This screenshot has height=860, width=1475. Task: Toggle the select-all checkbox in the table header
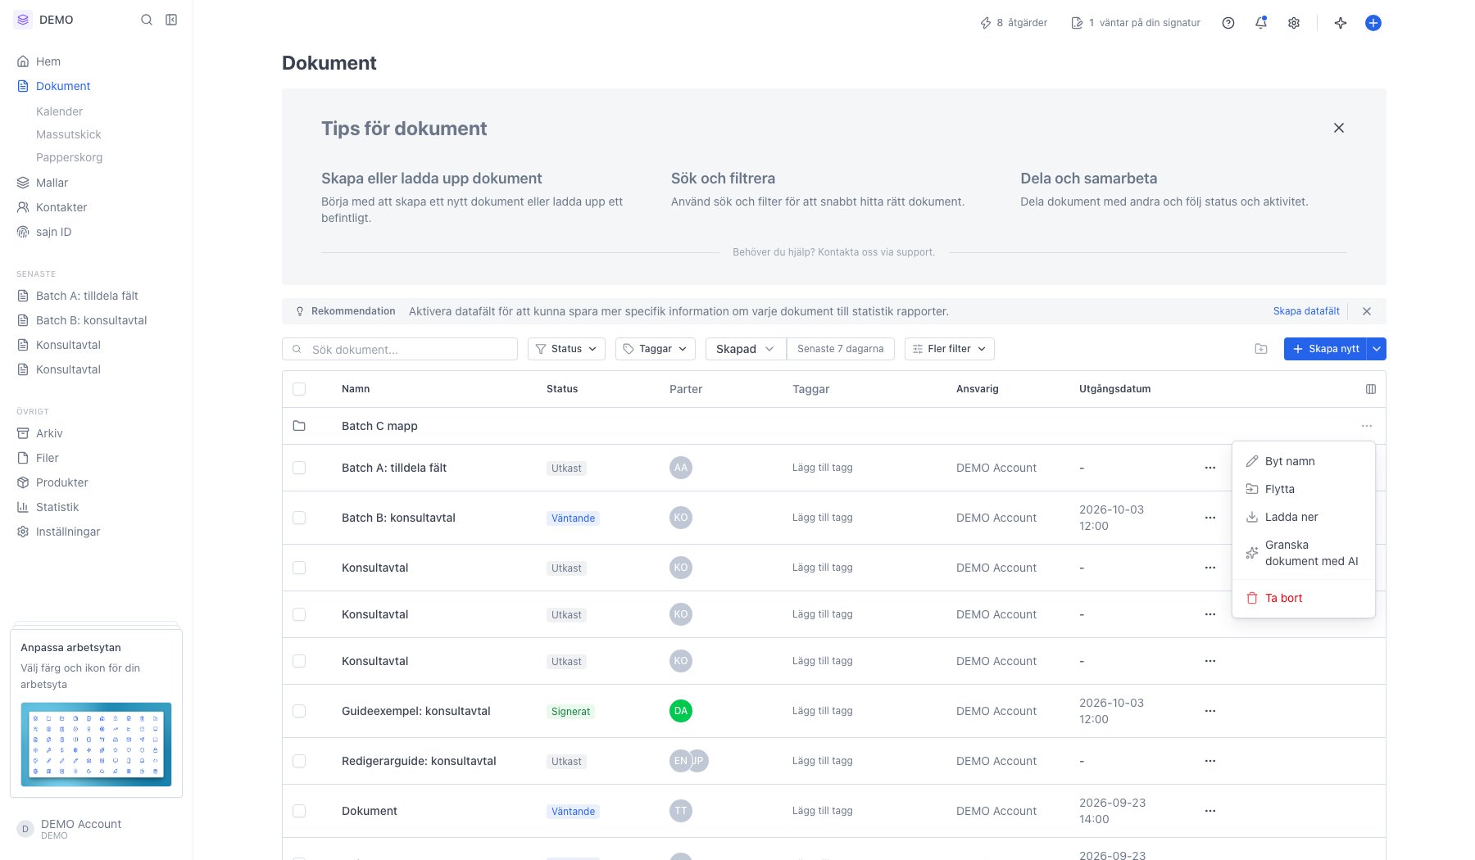coord(299,389)
